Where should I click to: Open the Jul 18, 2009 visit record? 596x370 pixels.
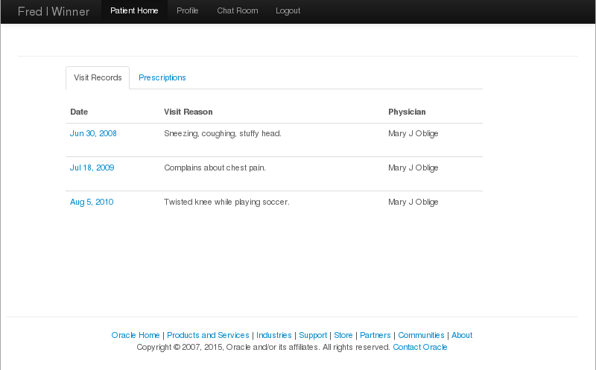pyautogui.click(x=92, y=168)
